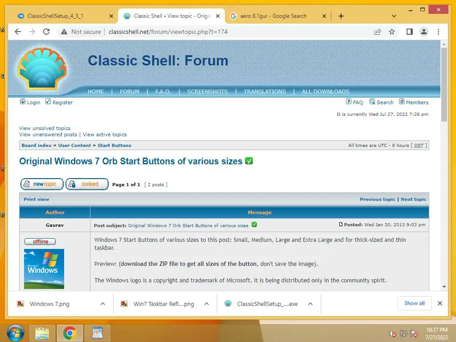This screenshot has width=456, height=342.
Task: Open the User Content breadcrumb
Action: pos(74,146)
